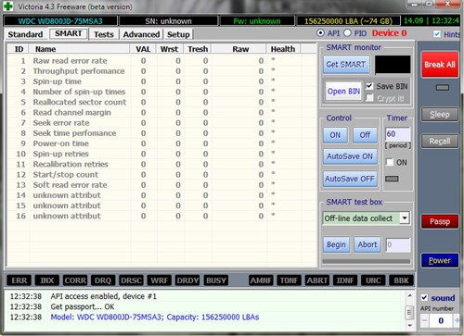Viewport: 464px width, 336px height.
Task: Open the Advanced tab
Action: (x=141, y=34)
